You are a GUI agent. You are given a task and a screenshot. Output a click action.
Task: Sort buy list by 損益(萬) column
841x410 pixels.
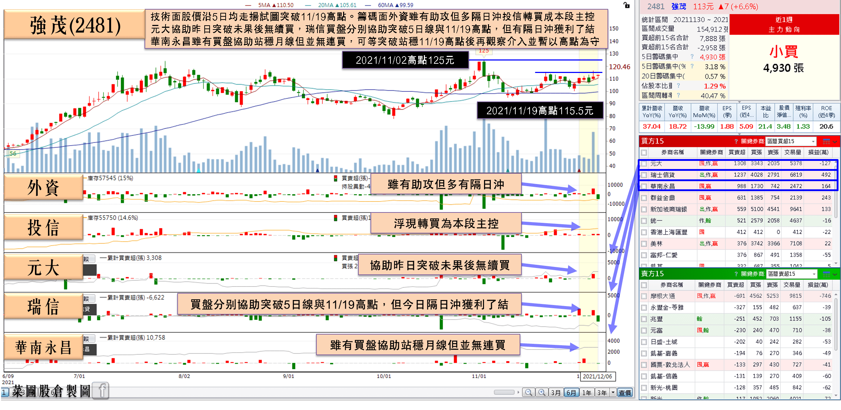818,152
